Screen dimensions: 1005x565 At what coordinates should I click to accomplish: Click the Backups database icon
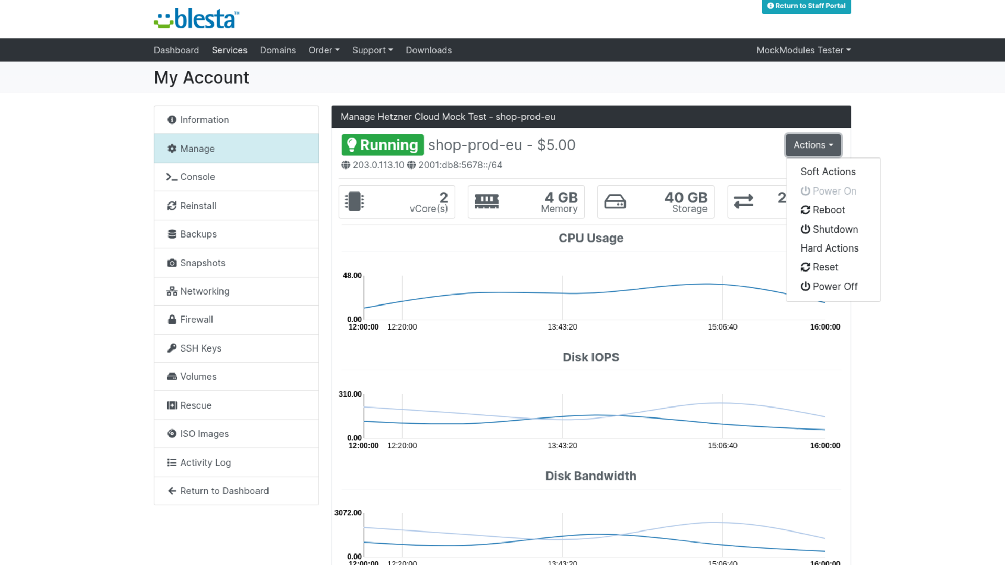pos(172,234)
